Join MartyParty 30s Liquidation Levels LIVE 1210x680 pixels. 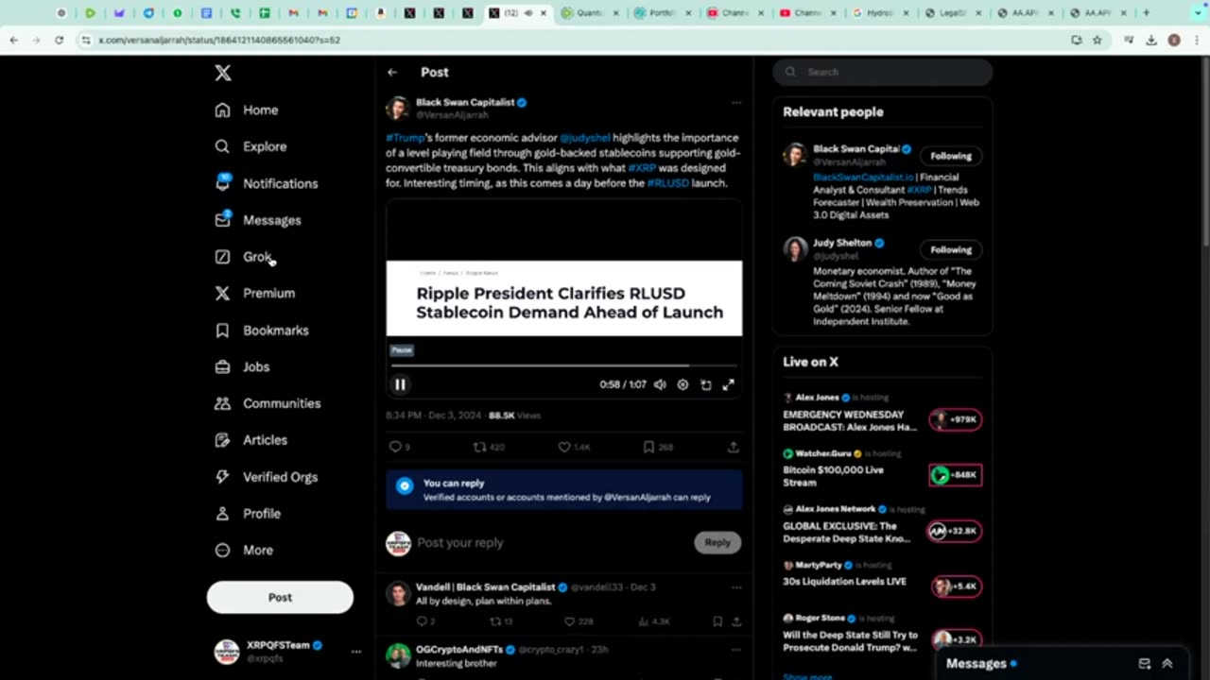(x=956, y=586)
